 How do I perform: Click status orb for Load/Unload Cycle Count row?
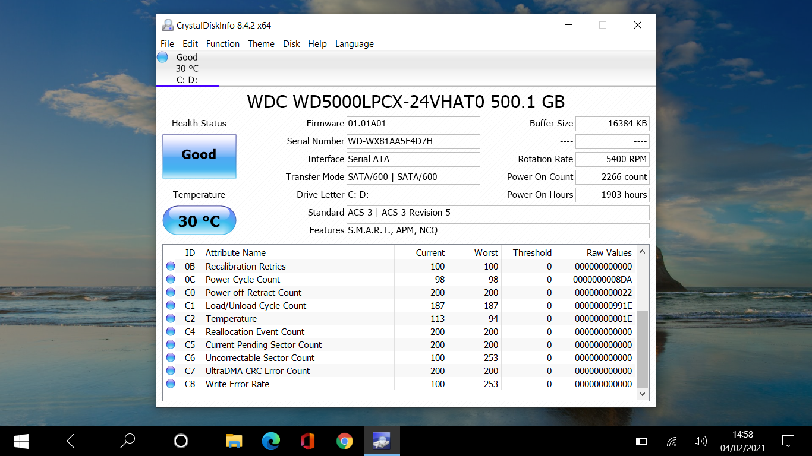point(171,306)
